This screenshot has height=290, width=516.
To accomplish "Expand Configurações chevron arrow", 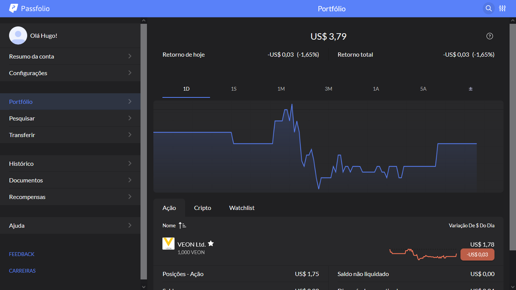I will point(130,73).
